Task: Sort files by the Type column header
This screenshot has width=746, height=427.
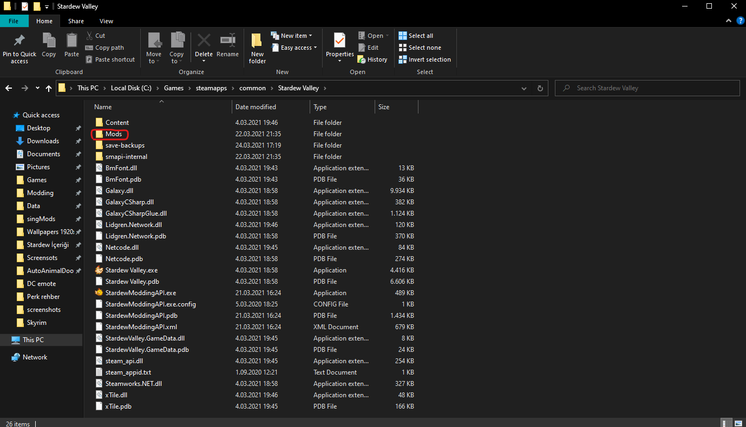Action: (x=342, y=107)
